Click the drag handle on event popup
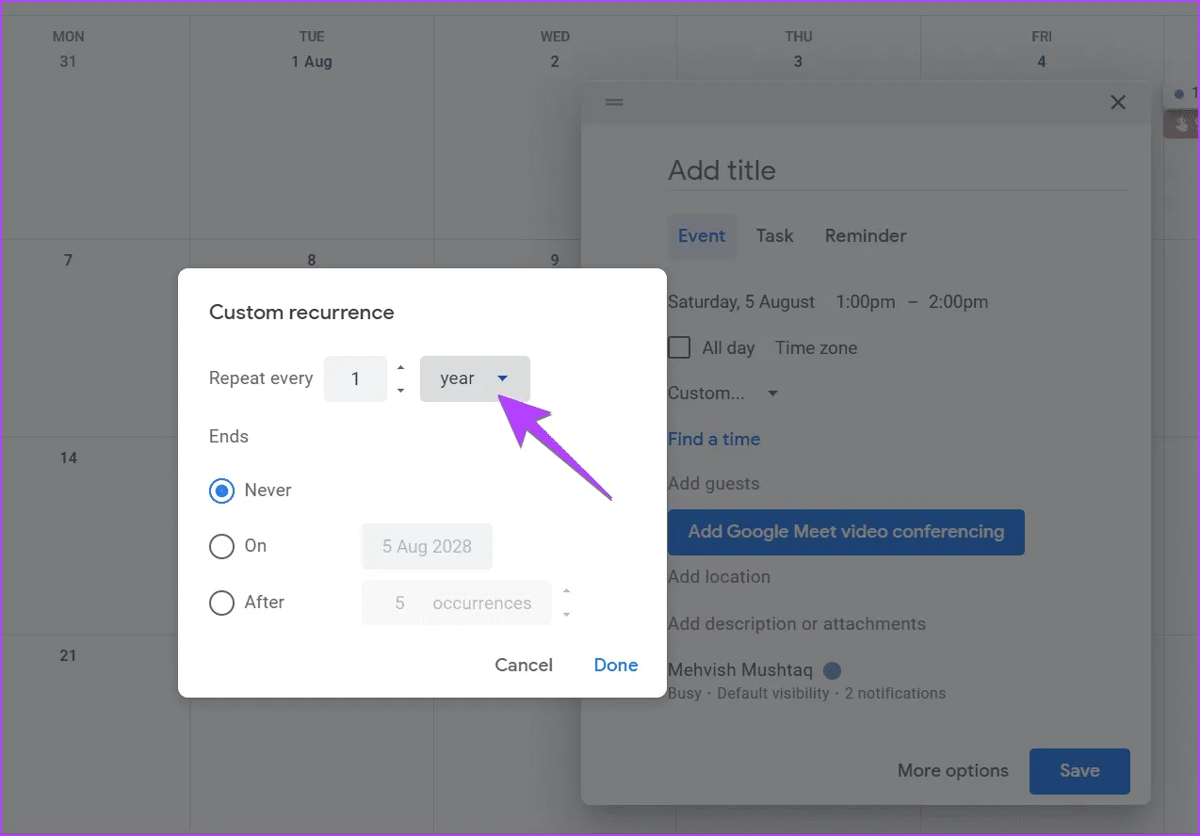The image size is (1200, 836). (x=614, y=103)
